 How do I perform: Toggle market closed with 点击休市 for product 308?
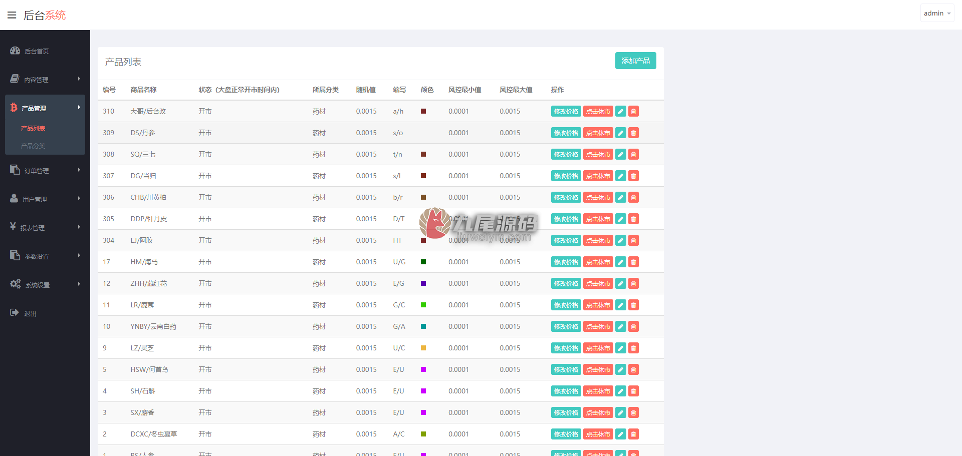point(598,154)
